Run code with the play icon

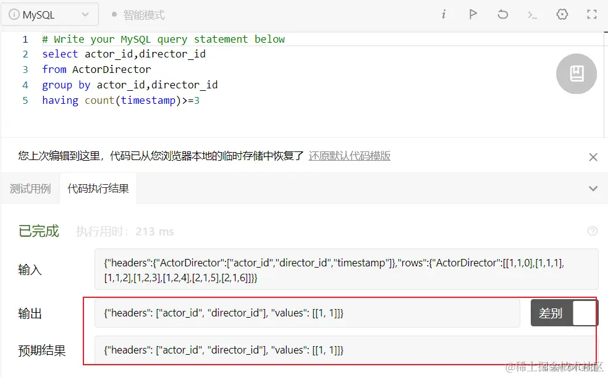click(473, 15)
